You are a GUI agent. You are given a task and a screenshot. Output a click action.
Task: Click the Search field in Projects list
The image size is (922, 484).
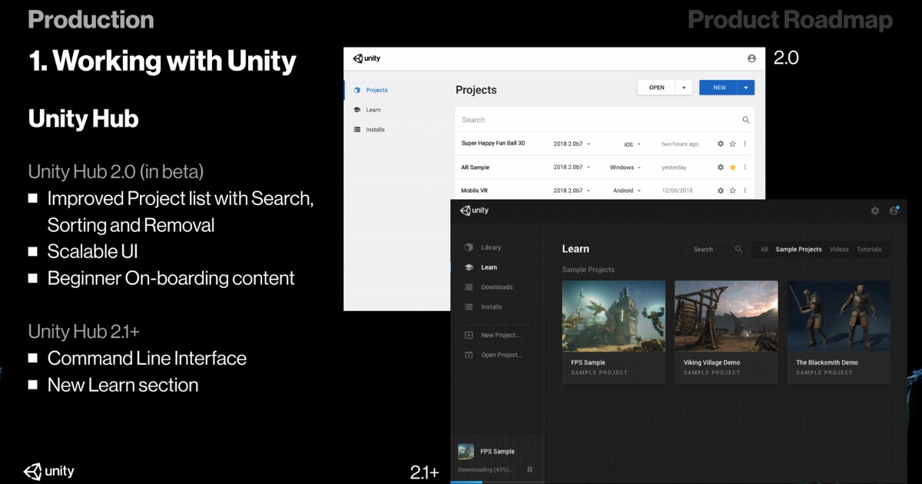click(x=604, y=120)
